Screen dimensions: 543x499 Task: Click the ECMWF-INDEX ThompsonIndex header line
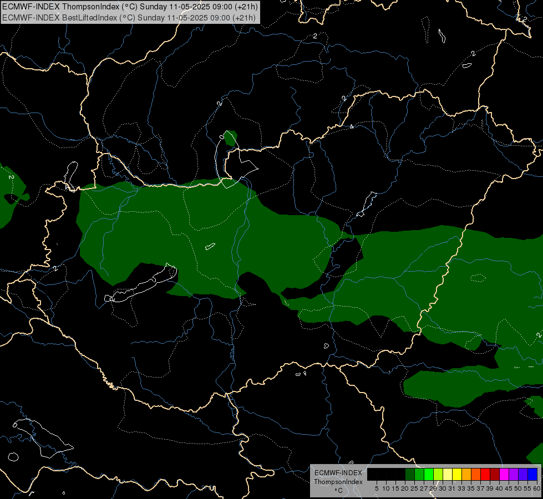(x=130, y=7)
